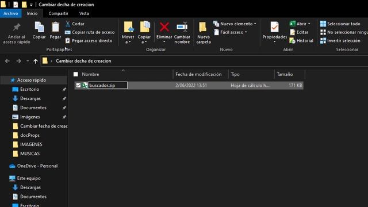Click the buscador.zip rename text field

pyautogui.click(x=108, y=86)
